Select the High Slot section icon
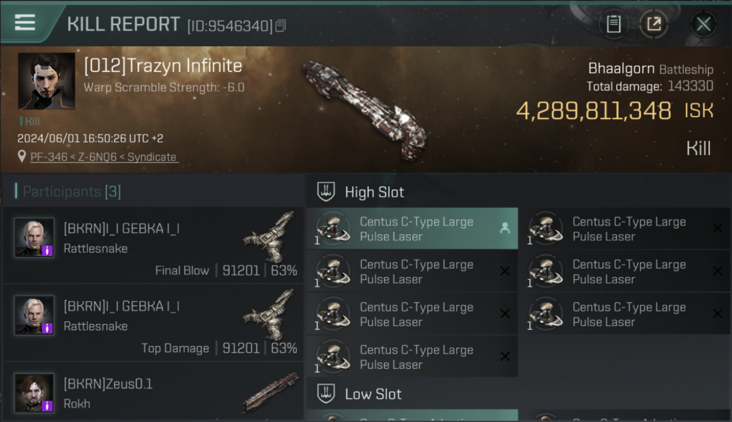The image size is (732, 422). pyautogui.click(x=326, y=192)
